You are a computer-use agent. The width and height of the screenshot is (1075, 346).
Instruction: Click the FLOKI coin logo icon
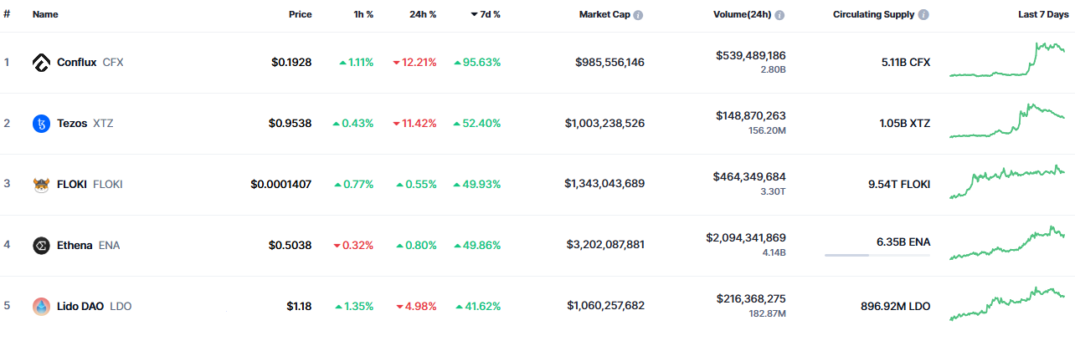tap(41, 185)
